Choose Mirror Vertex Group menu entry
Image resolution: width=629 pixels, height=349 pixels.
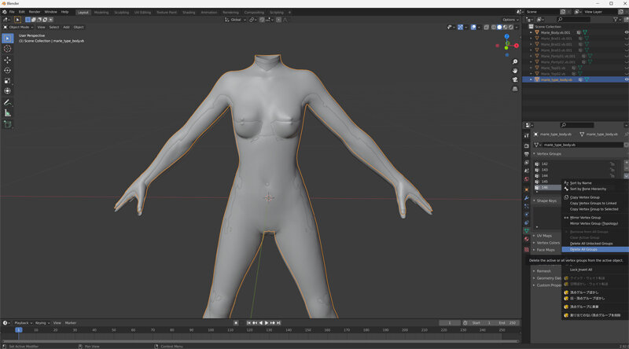coord(595,218)
